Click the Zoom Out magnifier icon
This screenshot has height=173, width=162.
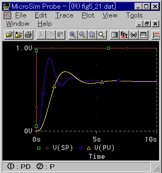point(83,35)
